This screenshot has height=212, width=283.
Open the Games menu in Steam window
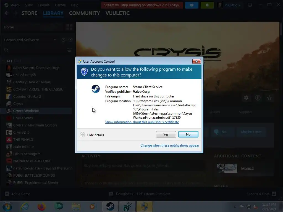(x=60, y=5)
